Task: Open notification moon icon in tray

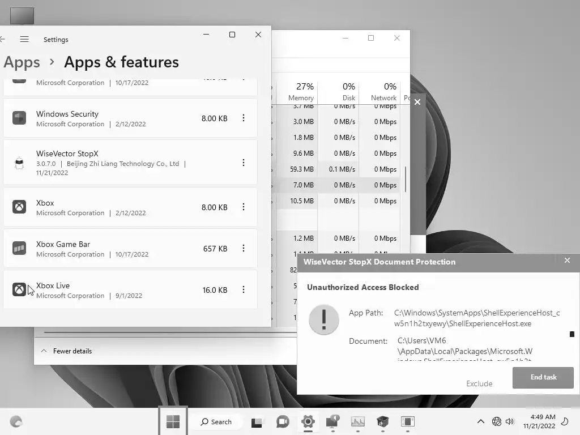Action: tap(565, 421)
